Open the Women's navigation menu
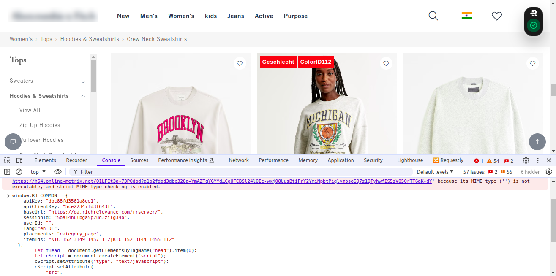The height and width of the screenshot is (276, 556). tap(181, 16)
